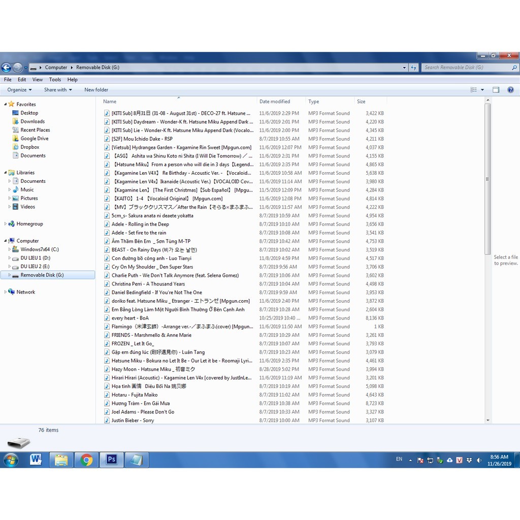
Task: Click the refresh button beside address bar
Action: click(414, 68)
